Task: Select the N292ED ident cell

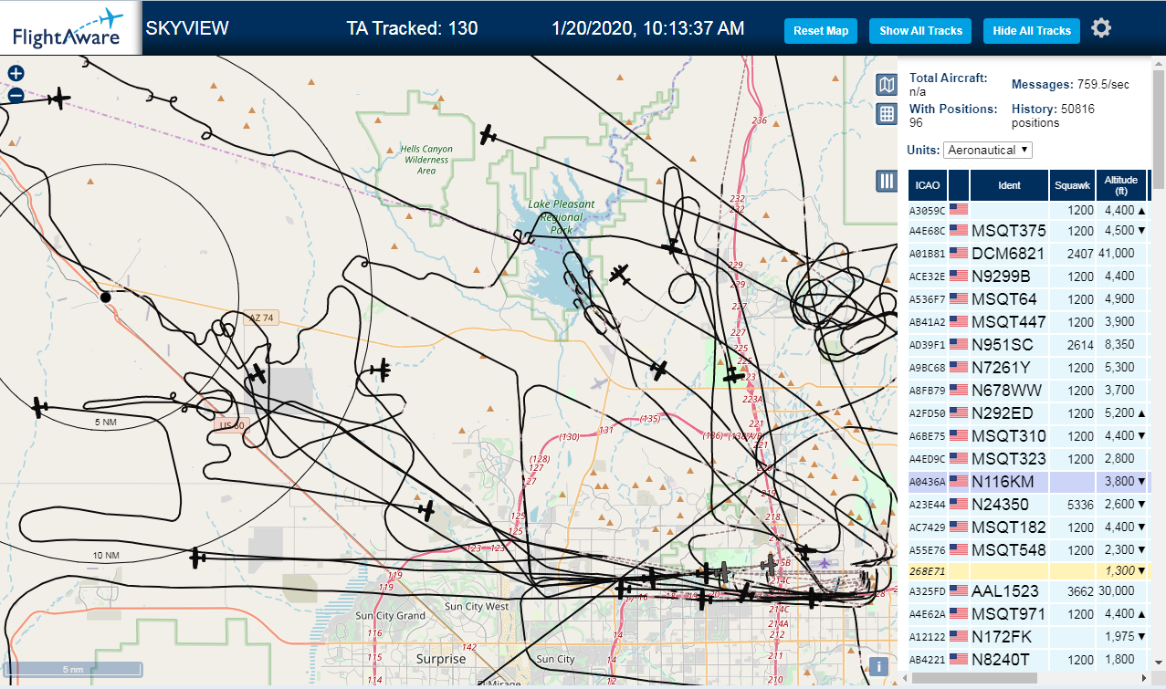Action: [1009, 412]
